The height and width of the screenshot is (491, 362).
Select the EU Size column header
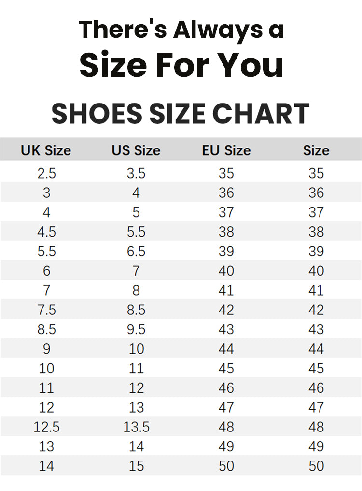226,150
